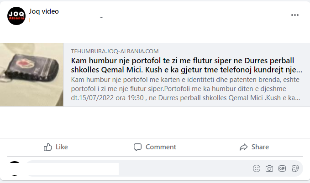Open the "Kam humbur nje portofol" headline
310x183 pixels.
click(x=186, y=66)
